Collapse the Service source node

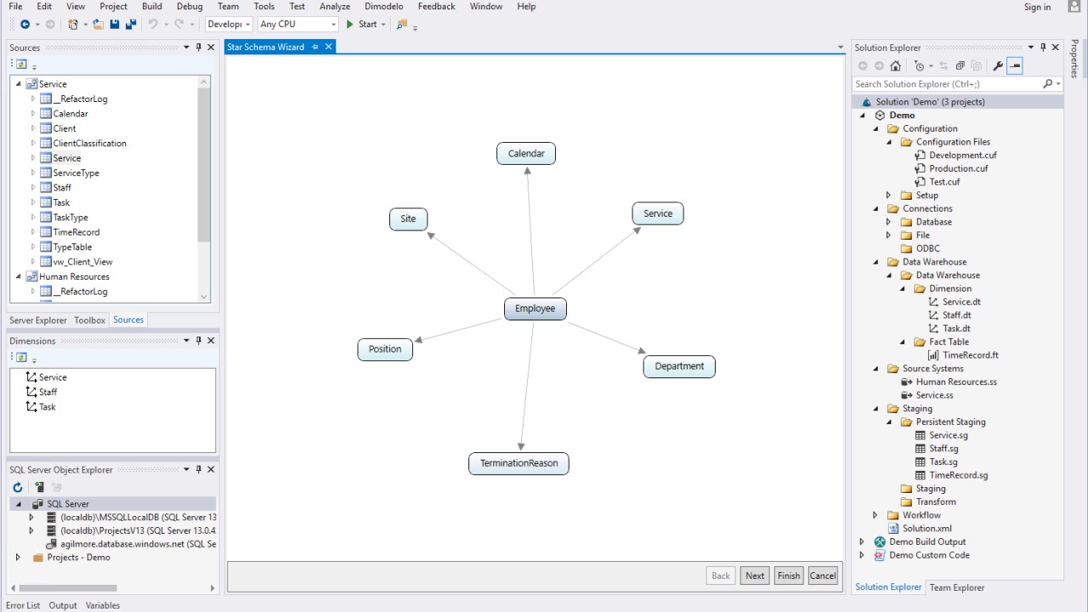(19, 84)
